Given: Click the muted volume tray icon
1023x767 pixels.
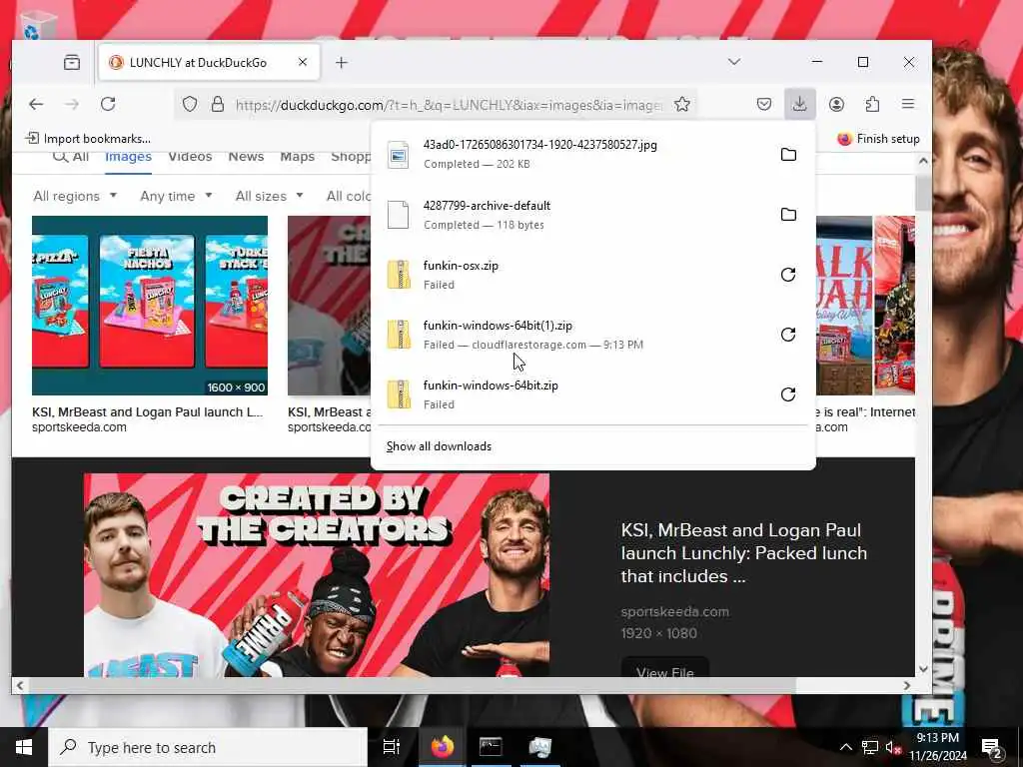Looking at the screenshot, I should coord(893,747).
